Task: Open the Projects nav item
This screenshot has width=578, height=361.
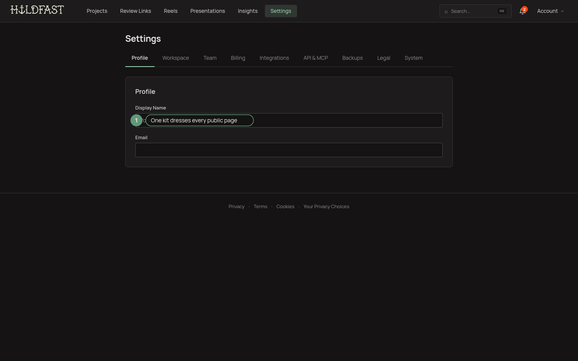Action: click(x=97, y=11)
